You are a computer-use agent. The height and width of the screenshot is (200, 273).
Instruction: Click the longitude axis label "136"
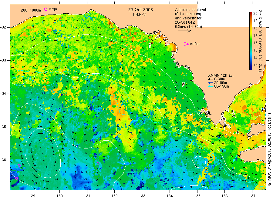pos(224,196)
